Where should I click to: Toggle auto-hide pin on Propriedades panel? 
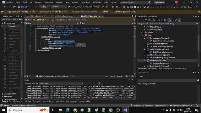(x=196, y=73)
